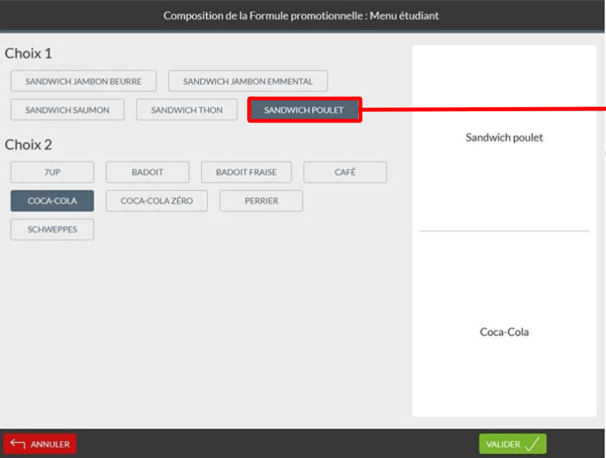Click the Menu étudiant title bar
606x458 pixels.
301,16
